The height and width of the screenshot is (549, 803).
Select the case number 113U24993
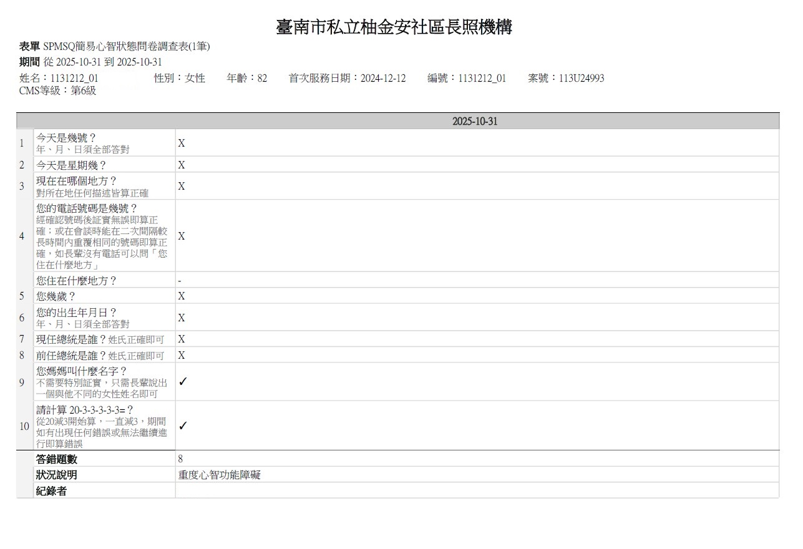pyautogui.click(x=581, y=79)
